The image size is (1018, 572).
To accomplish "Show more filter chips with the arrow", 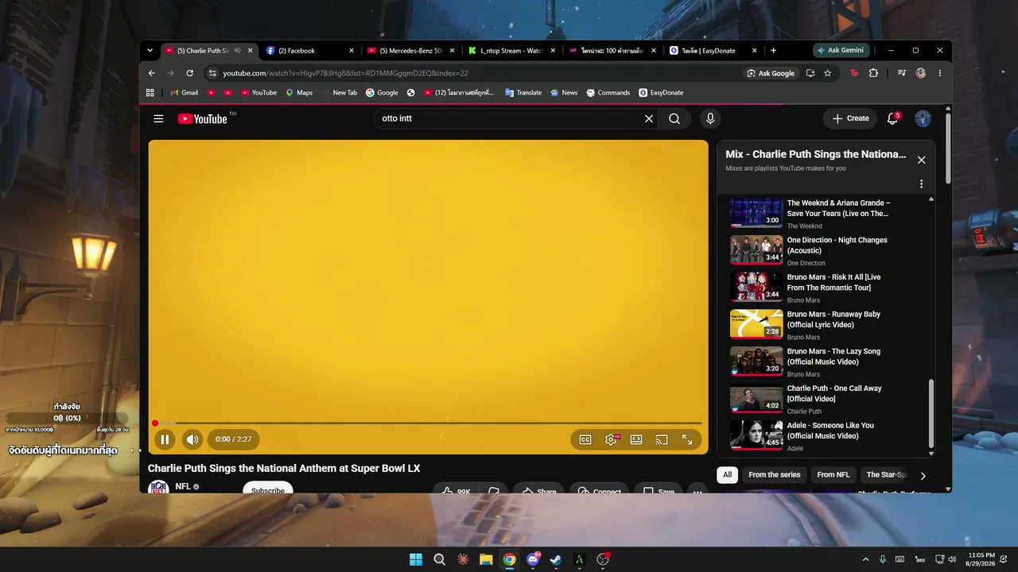I will click(x=923, y=476).
